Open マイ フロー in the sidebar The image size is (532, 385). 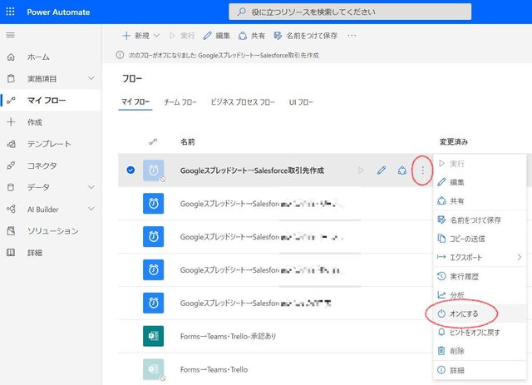(51, 101)
